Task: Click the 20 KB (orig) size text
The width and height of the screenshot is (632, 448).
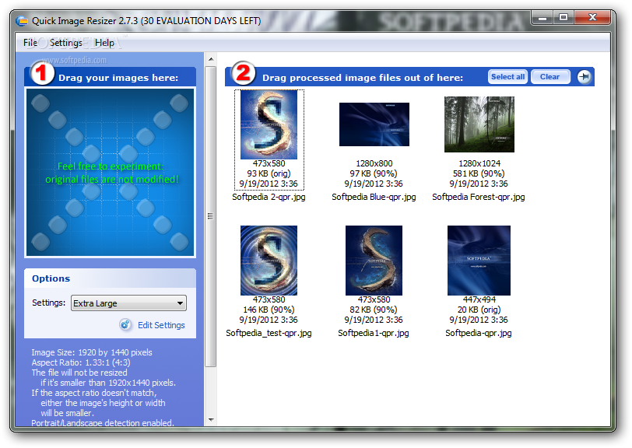Action: [x=479, y=310]
